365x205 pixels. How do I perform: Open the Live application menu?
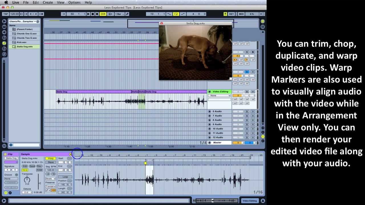tap(16, 3)
